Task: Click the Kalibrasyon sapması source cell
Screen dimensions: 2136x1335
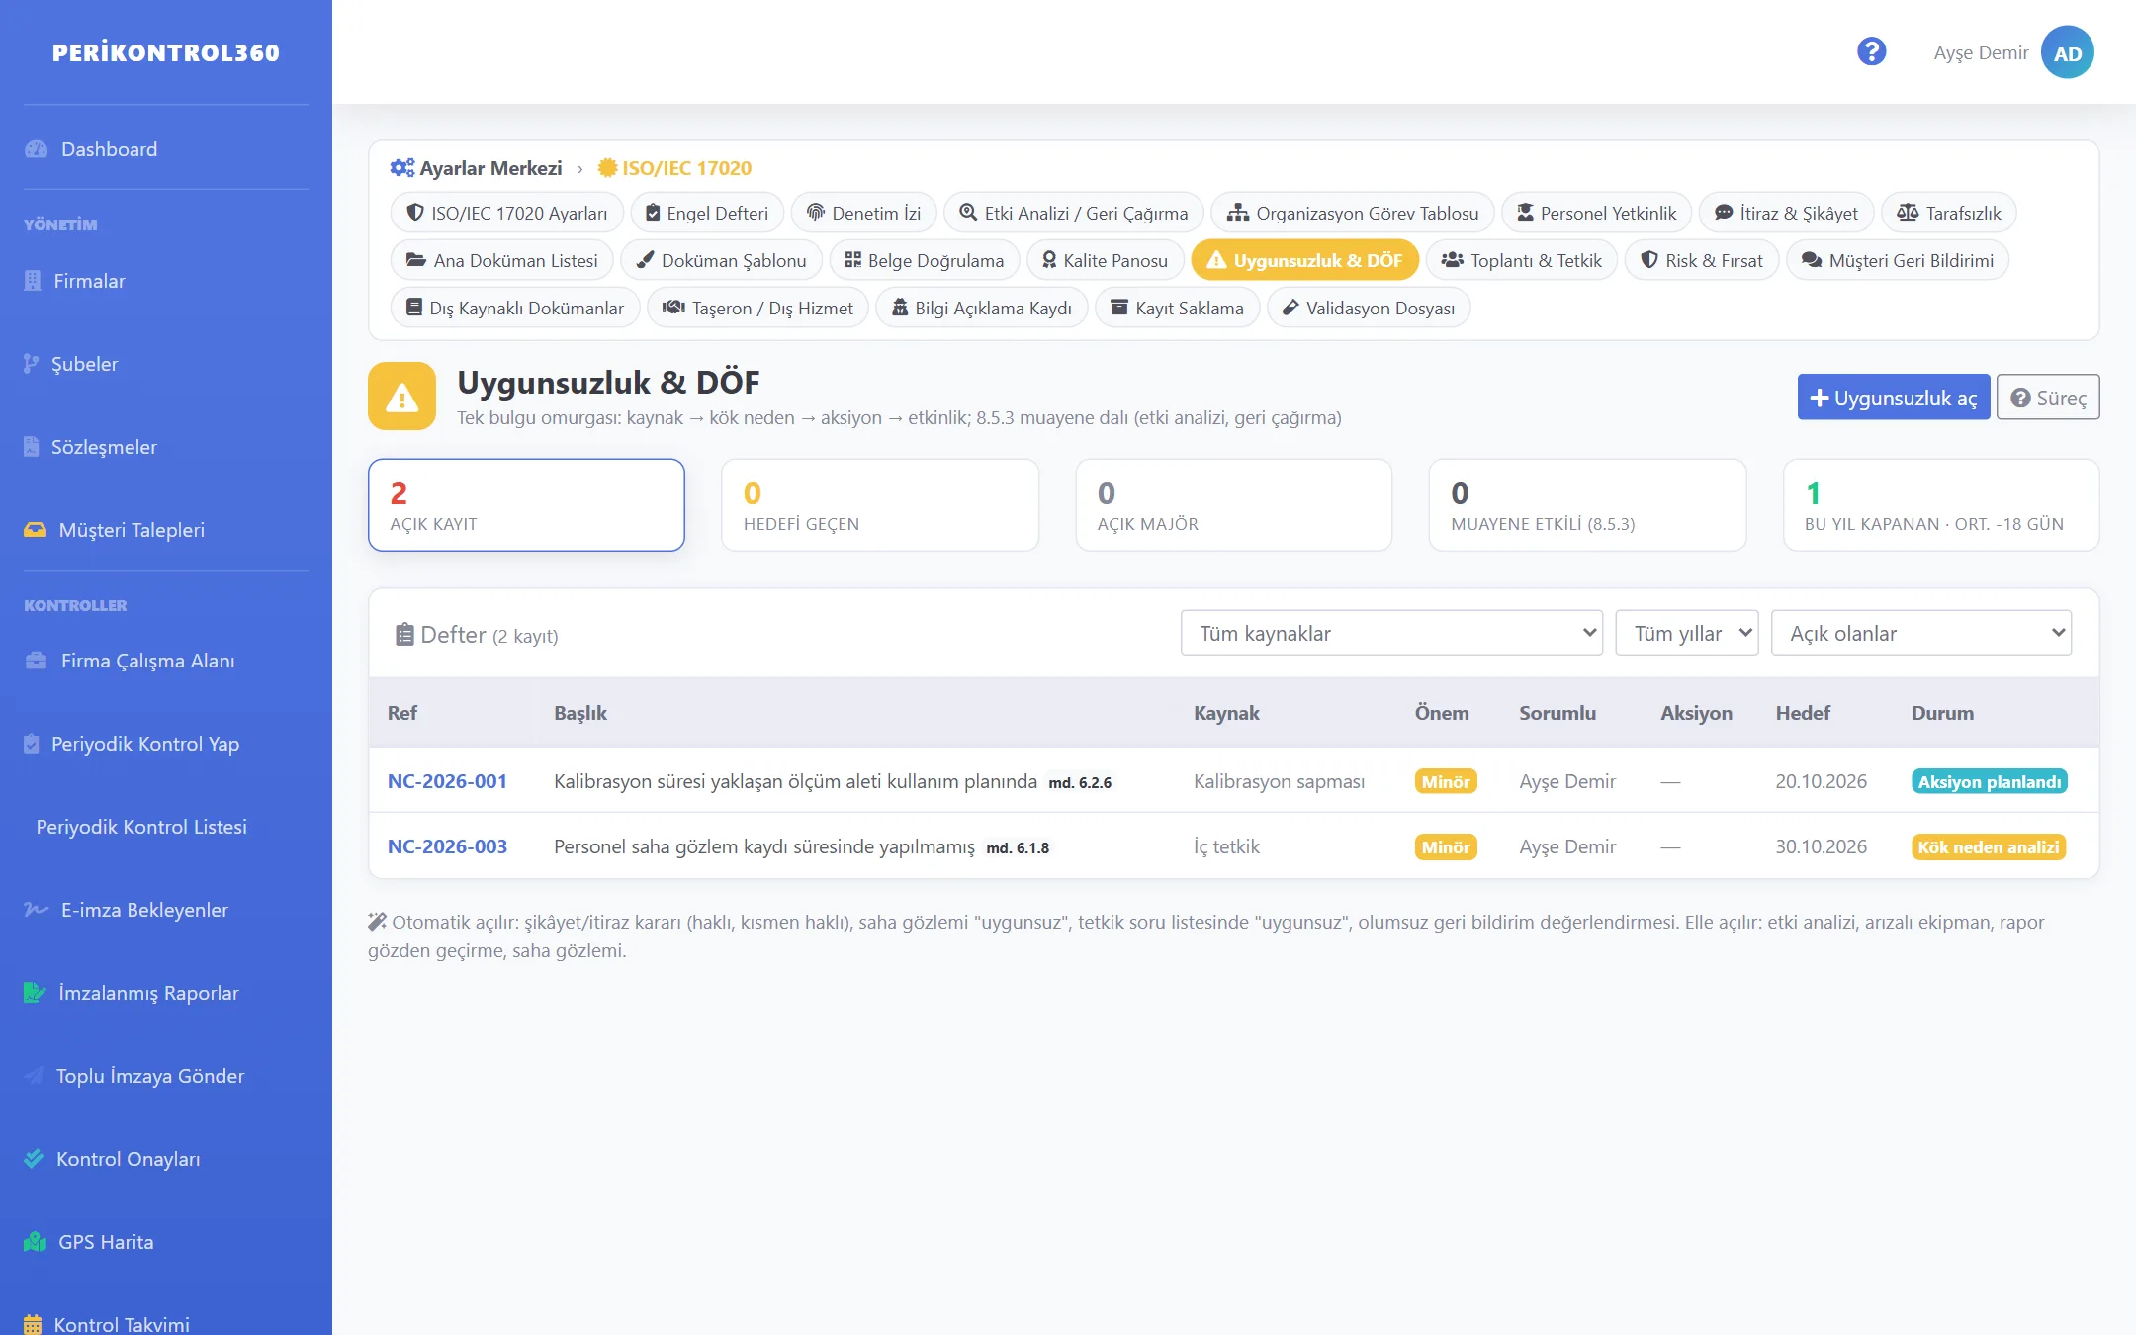Action: click(1279, 781)
